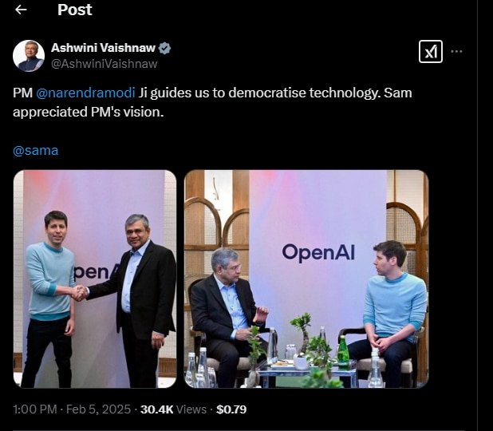Open the handshake photo on the left
Viewport: 493px width, 431px height.
tap(95, 279)
